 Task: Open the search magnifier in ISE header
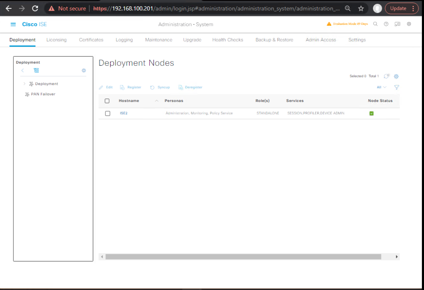375,24
